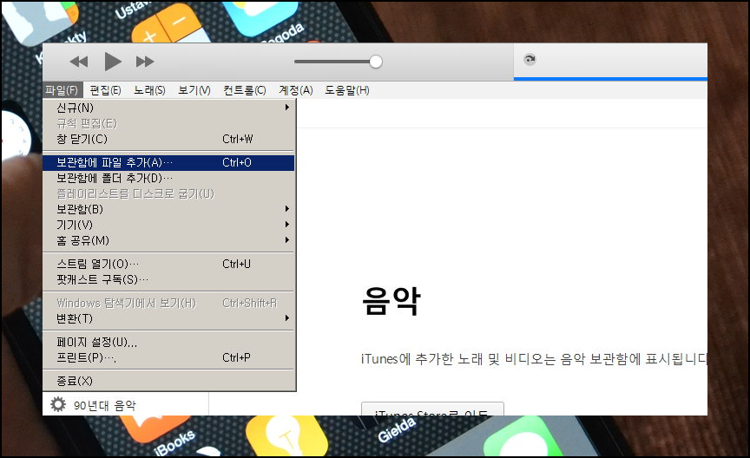This screenshot has height=458, width=750.
Task: Select 창 닫기(C) menu entry
Action: tap(168, 139)
